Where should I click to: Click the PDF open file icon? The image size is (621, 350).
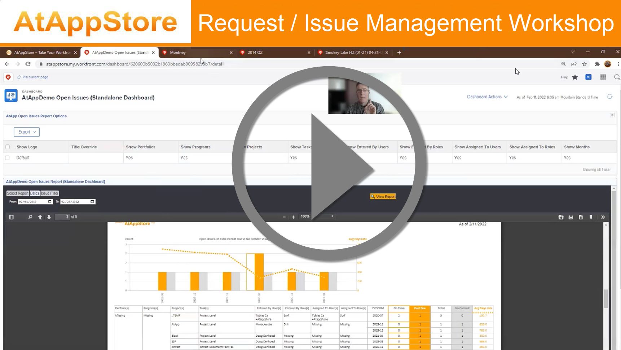point(561,217)
